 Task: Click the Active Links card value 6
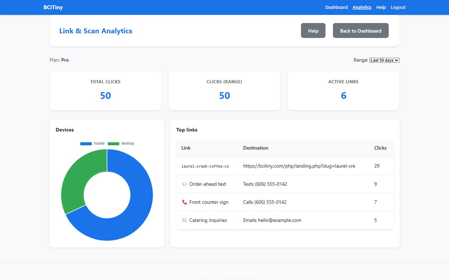343,96
